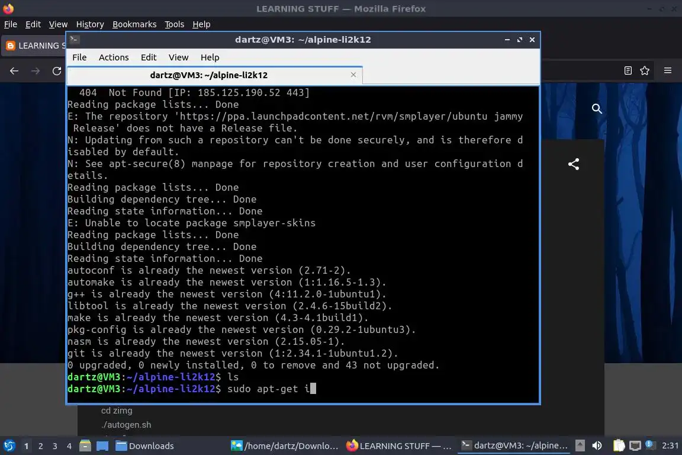Viewport: 682px width, 455px height.
Task: Bookmark this page with the star icon
Action: coord(645,71)
